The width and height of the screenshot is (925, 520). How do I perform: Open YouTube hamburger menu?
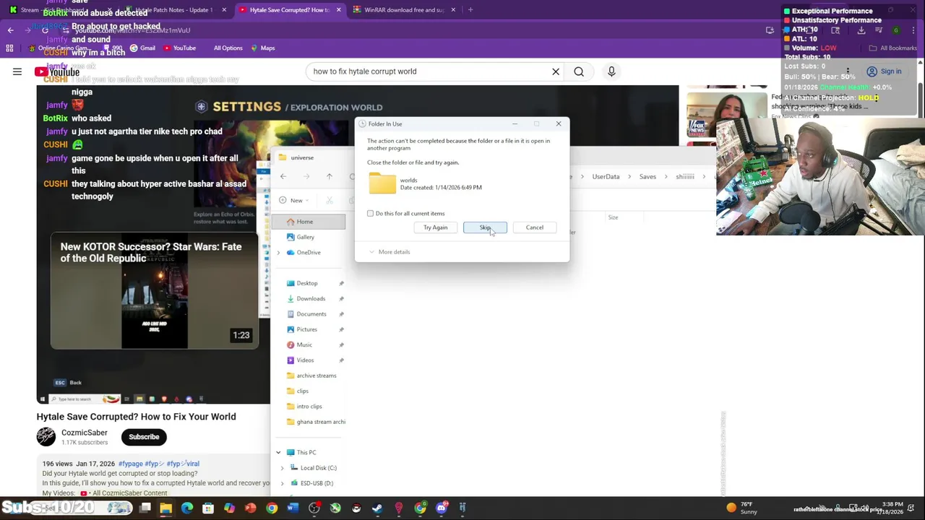(x=17, y=71)
